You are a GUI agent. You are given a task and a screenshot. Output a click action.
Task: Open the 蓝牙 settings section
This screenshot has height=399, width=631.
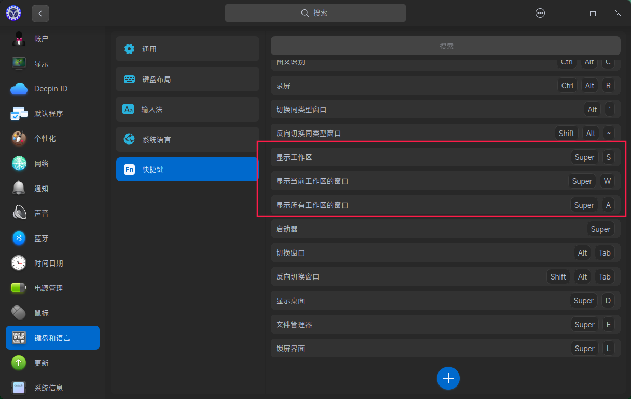52,238
